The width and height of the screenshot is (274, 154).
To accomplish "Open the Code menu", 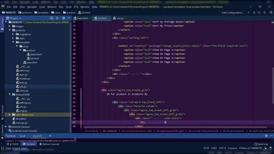I will tap(42, 7).
